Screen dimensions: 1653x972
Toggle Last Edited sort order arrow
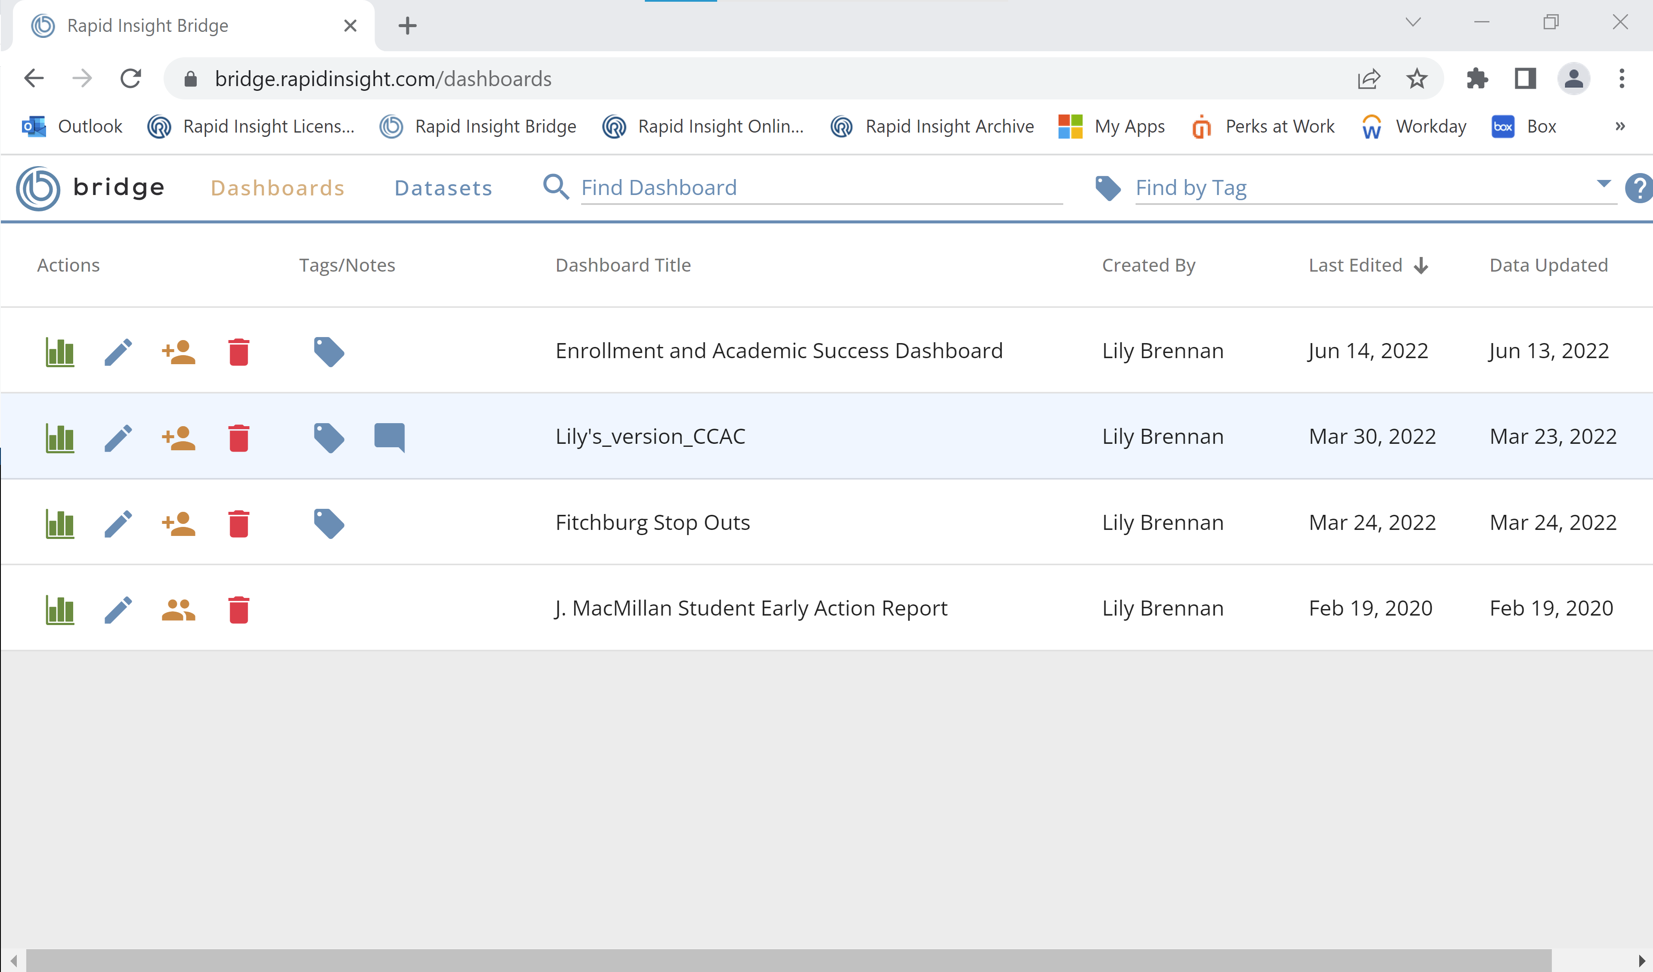1421,266
